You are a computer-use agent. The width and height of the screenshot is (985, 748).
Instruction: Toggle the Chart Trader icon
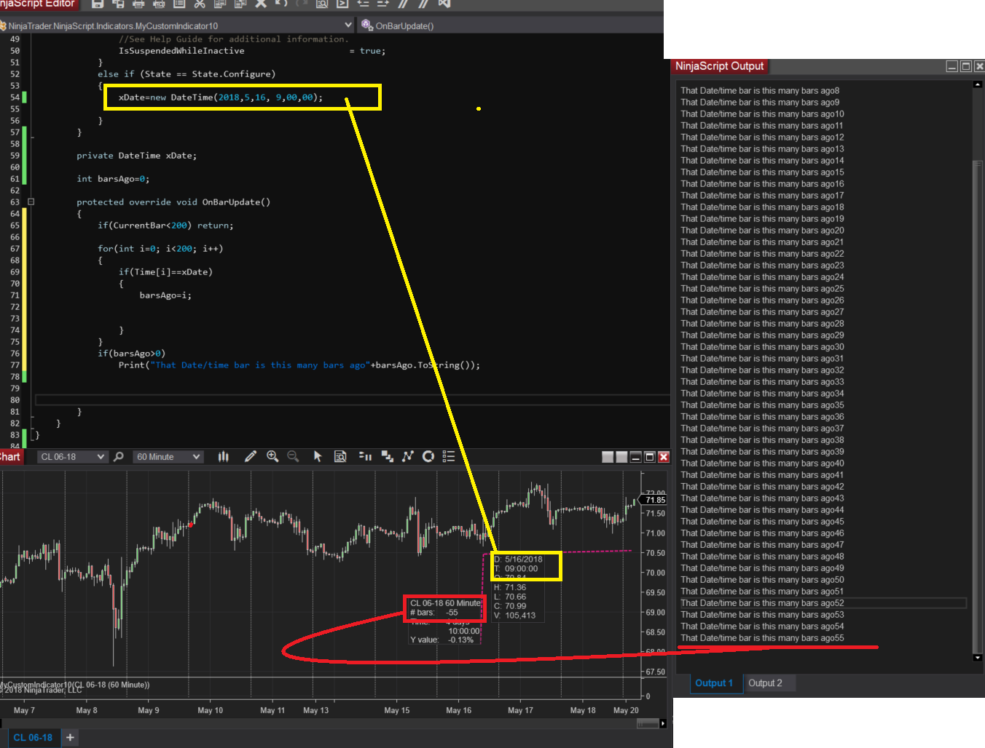point(366,456)
